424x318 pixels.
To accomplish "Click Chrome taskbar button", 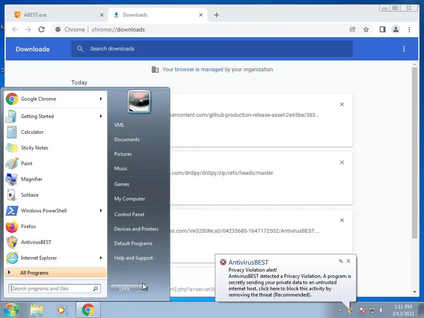I will 88,310.
